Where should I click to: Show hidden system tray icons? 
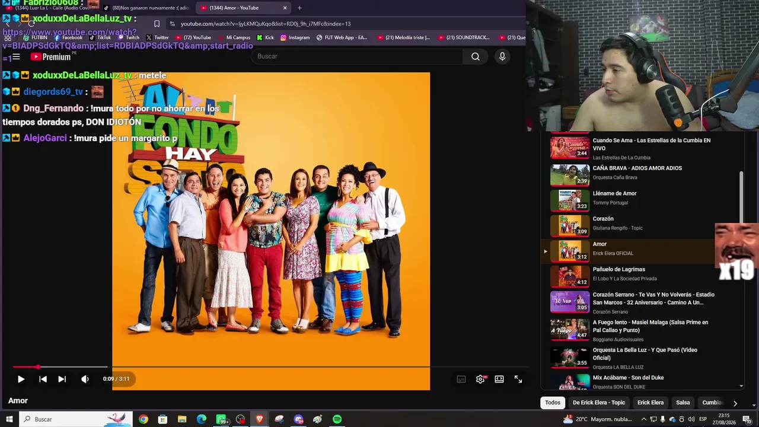click(643, 419)
